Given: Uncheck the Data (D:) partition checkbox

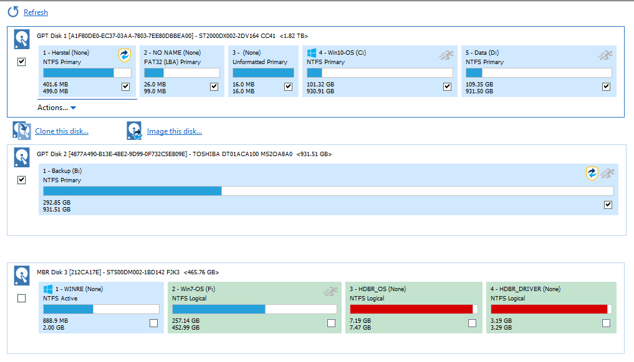Looking at the screenshot, I should (x=606, y=86).
